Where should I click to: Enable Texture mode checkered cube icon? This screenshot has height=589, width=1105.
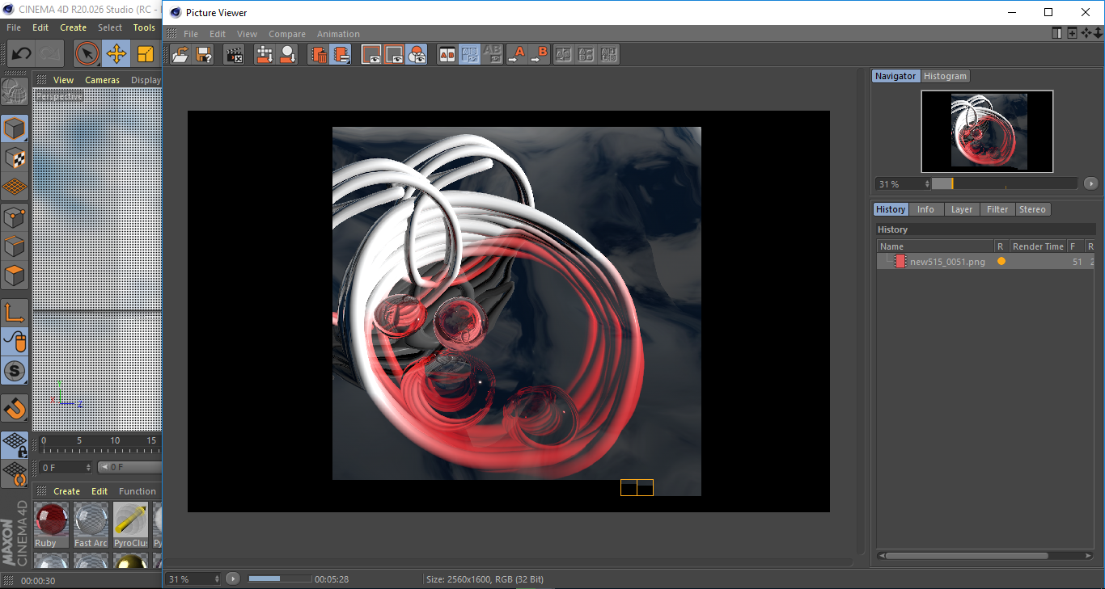click(14, 158)
